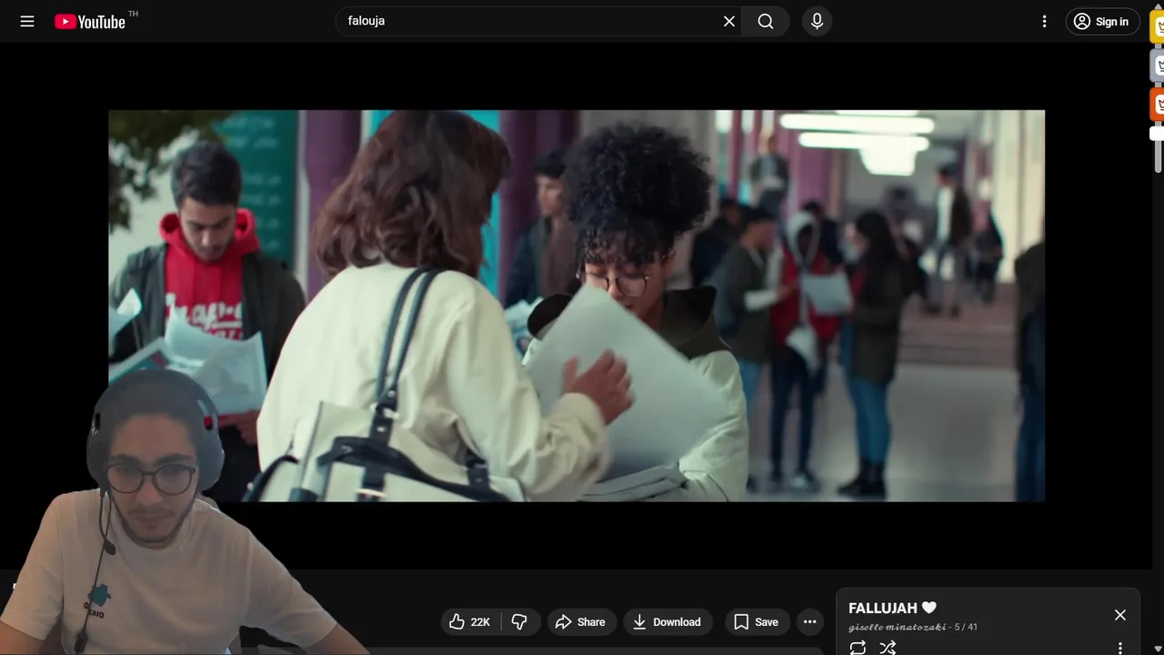Click the scrollbar down arrow
Image resolution: width=1164 pixels, height=655 pixels.
pyautogui.click(x=1158, y=649)
